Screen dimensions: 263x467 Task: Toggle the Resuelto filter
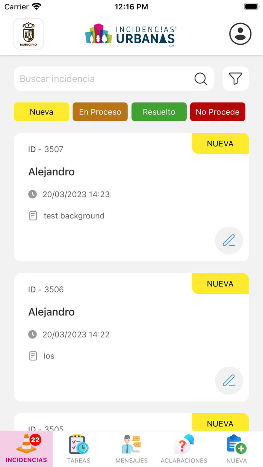(x=159, y=111)
